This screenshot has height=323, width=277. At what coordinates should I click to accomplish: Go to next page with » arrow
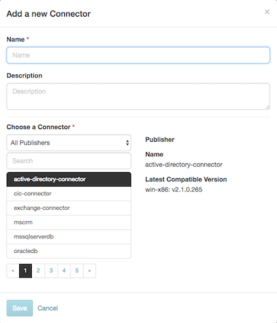point(89,271)
